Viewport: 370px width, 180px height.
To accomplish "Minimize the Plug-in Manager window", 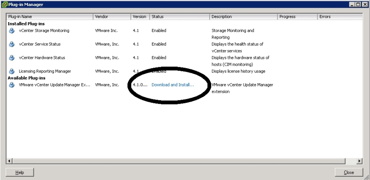I will [x=352, y=5].
